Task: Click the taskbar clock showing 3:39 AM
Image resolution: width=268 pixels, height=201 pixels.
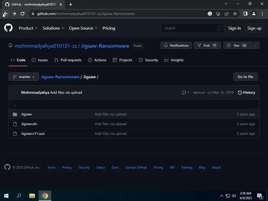Action: [x=245, y=196]
